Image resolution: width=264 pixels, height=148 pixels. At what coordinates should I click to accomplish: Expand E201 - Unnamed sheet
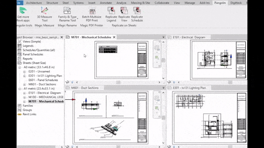click(x=24, y=72)
